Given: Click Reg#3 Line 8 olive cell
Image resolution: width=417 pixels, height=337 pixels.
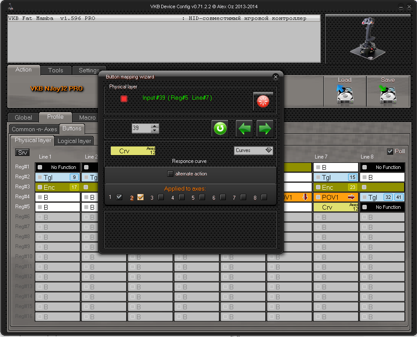Looking at the screenshot, I should 382,187.
